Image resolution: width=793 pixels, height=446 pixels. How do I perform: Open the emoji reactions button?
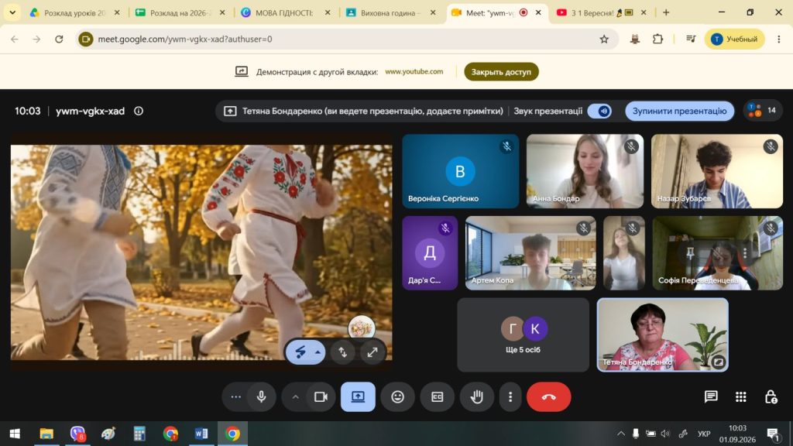click(x=397, y=397)
